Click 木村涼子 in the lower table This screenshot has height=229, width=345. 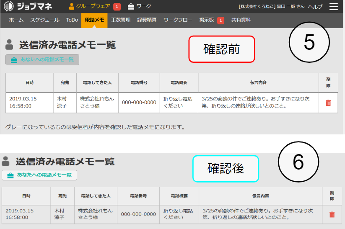59,214
